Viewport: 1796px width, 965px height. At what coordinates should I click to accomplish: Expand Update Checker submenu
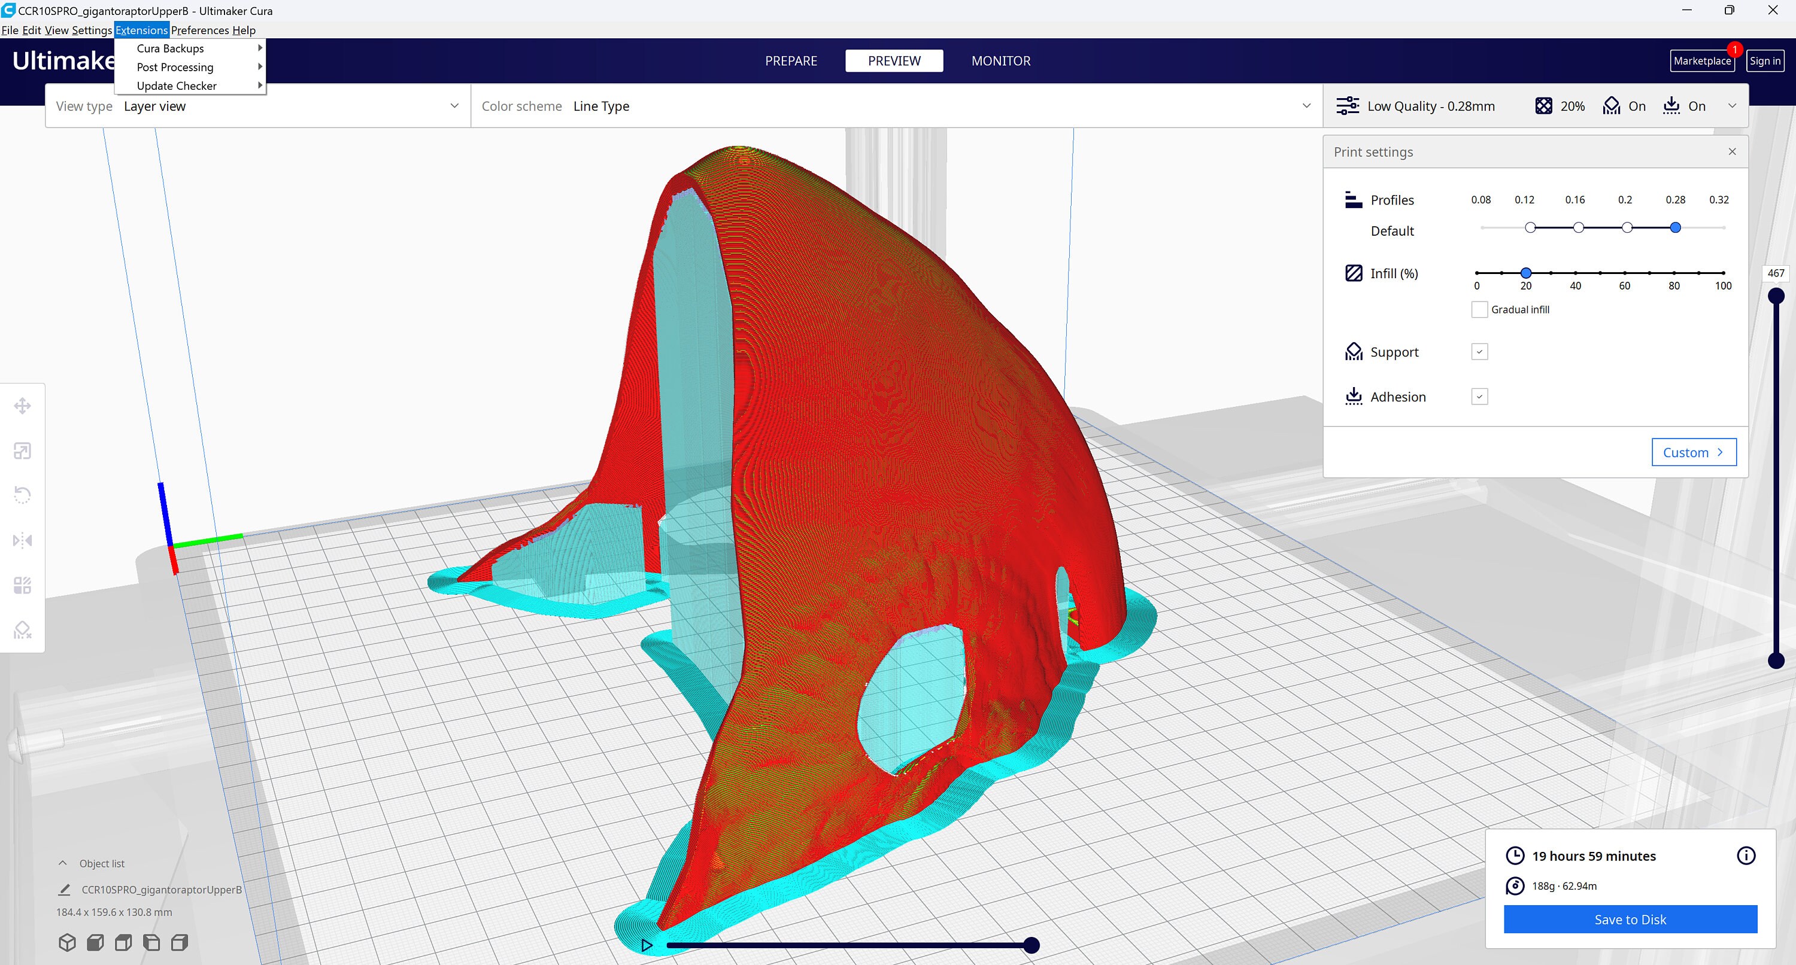[190, 86]
